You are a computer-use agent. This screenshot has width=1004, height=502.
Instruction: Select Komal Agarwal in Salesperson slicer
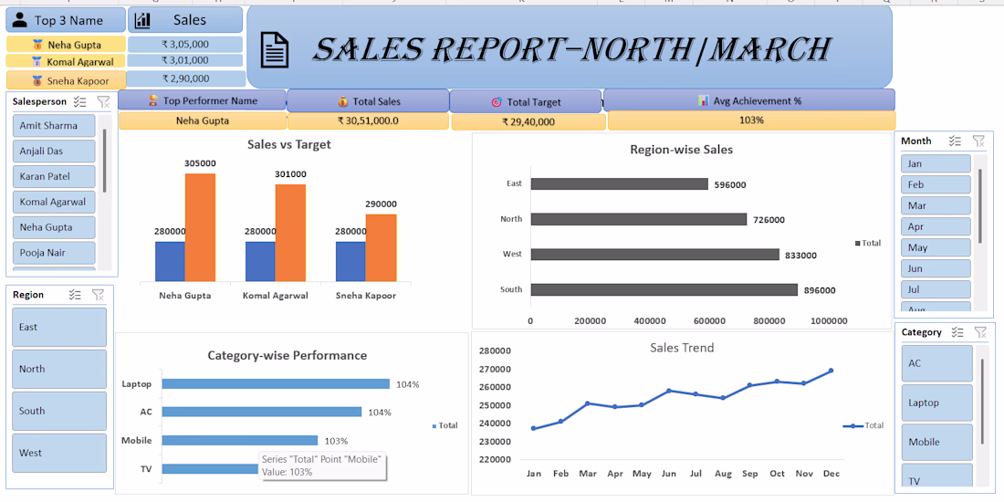(54, 202)
